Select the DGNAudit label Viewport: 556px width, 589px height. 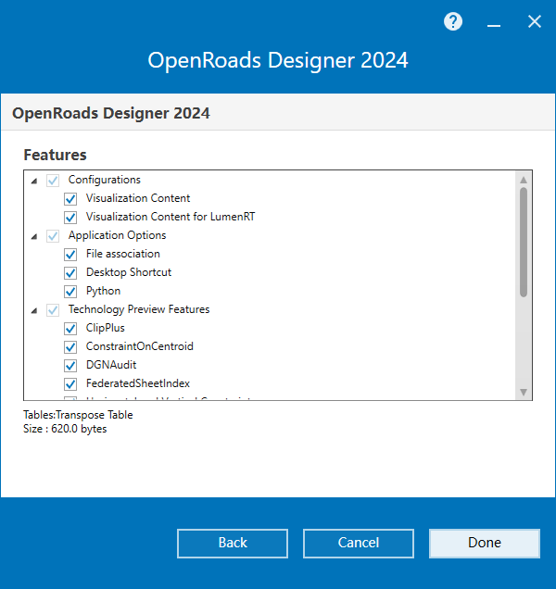click(111, 364)
